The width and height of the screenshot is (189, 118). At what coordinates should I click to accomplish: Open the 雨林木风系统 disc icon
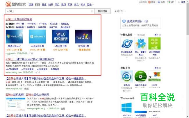point(140,77)
